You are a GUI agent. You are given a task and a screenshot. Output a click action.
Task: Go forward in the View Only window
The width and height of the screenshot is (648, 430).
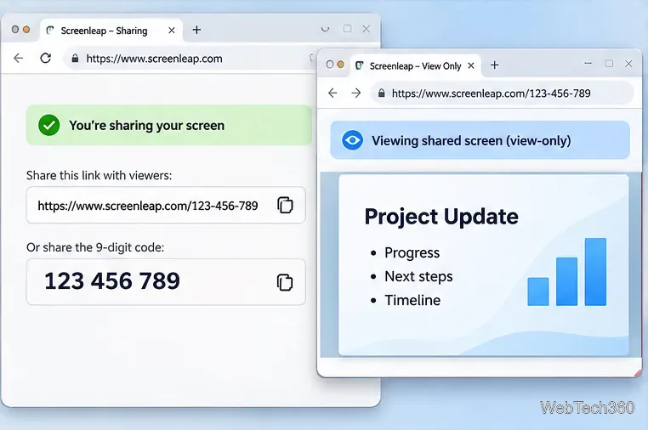[355, 93]
